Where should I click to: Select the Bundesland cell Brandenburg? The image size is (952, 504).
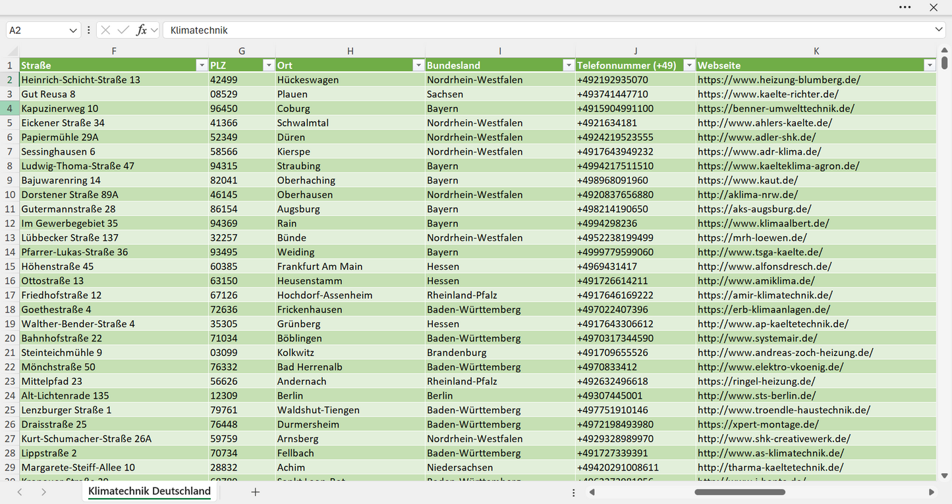(x=500, y=353)
